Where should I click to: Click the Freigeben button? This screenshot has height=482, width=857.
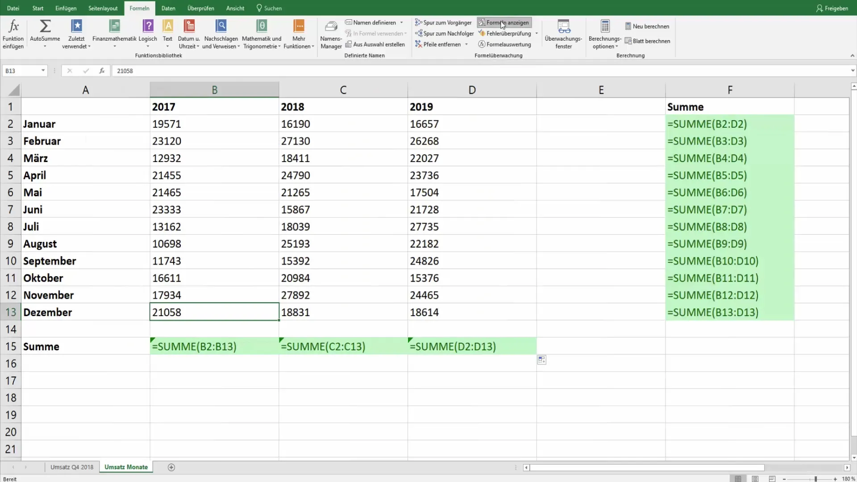pyautogui.click(x=832, y=8)
